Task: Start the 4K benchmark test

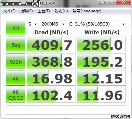Action: 16,78
